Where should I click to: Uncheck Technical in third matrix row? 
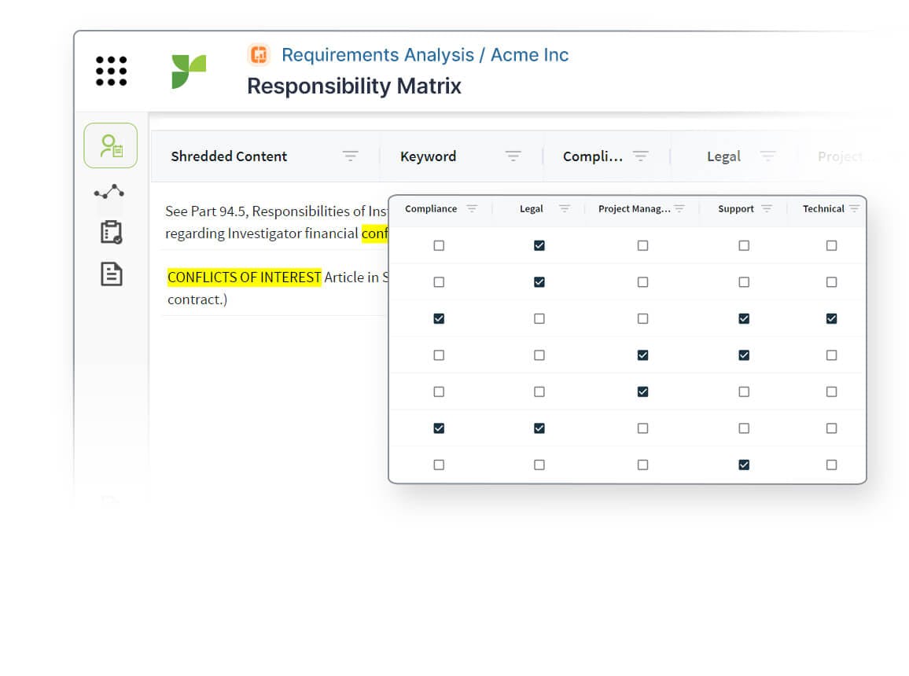point(831,318)
